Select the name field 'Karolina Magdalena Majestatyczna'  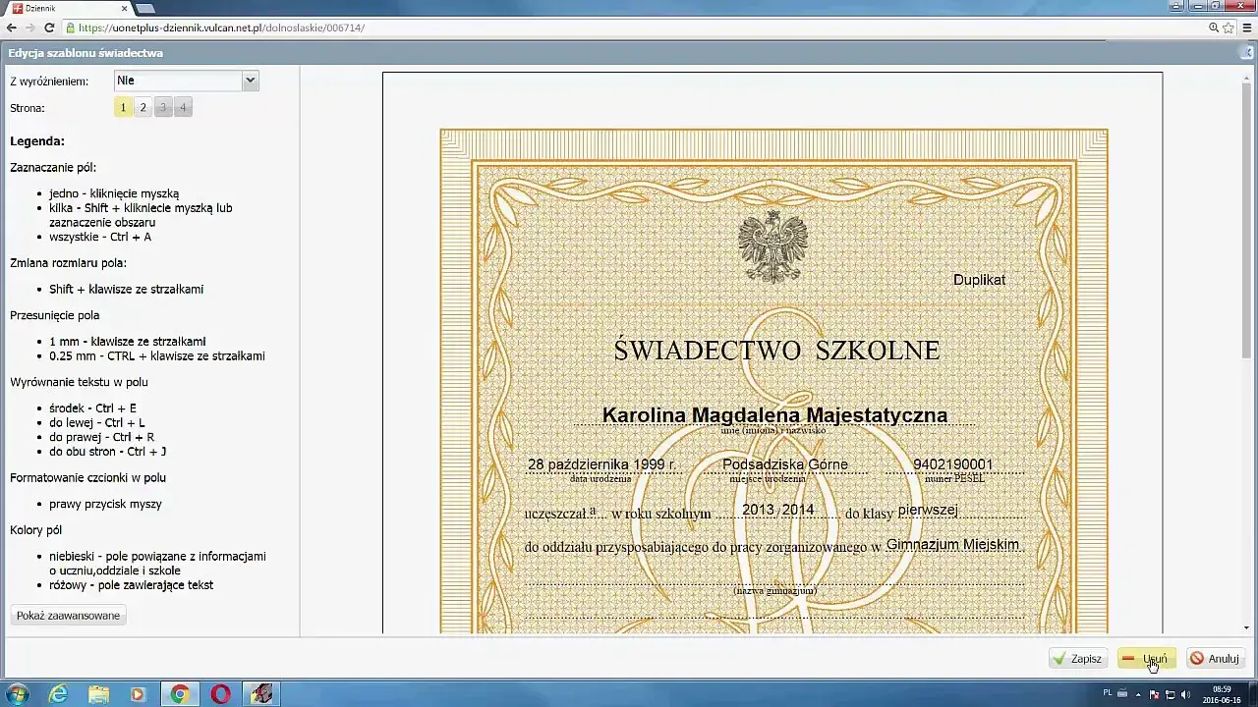[x=774, y=415]
